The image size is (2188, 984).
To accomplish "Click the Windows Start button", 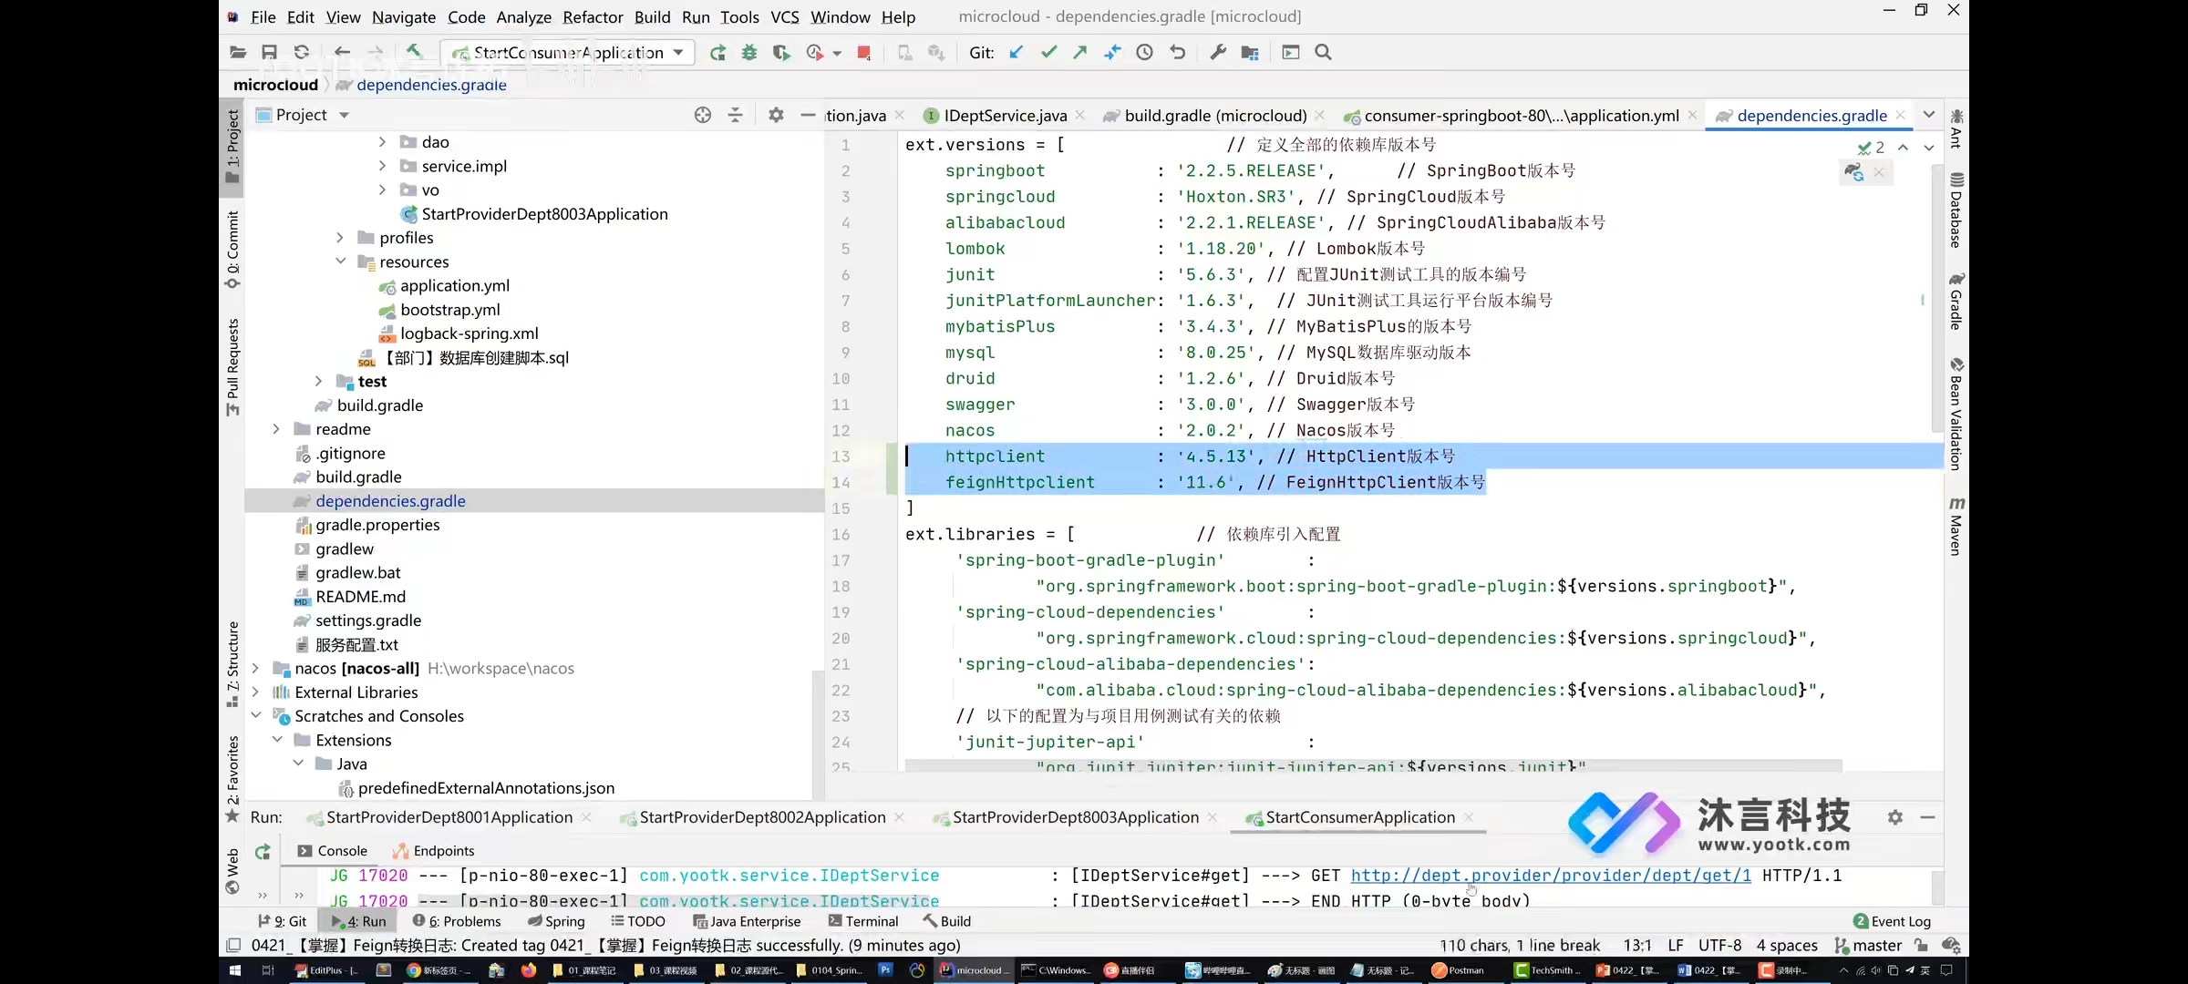I will [x=235, y=970].
